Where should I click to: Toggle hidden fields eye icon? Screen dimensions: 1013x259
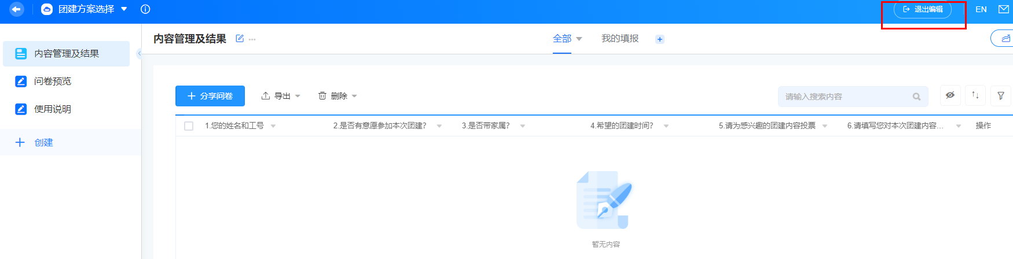coord(950,95)
